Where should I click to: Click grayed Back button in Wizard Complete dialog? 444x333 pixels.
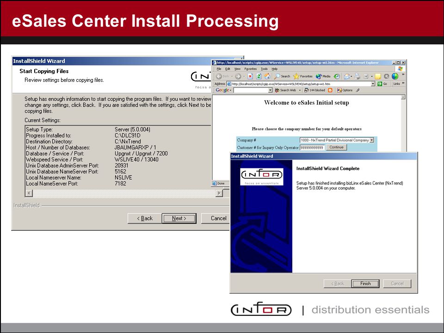click(338, 284)
